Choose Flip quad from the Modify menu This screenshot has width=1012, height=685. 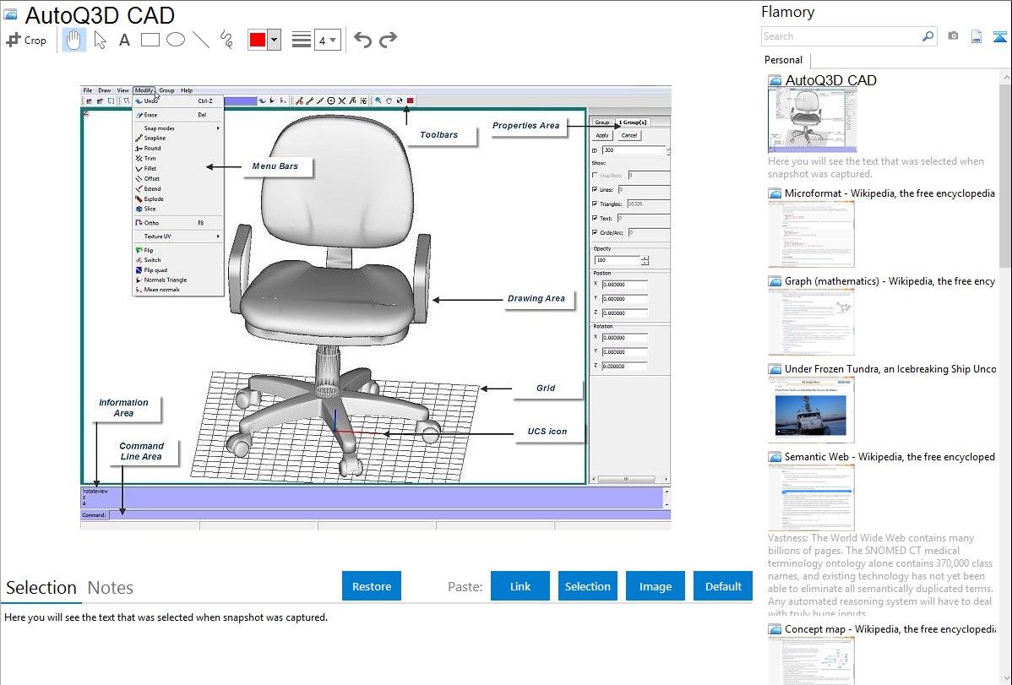[177, 270]
